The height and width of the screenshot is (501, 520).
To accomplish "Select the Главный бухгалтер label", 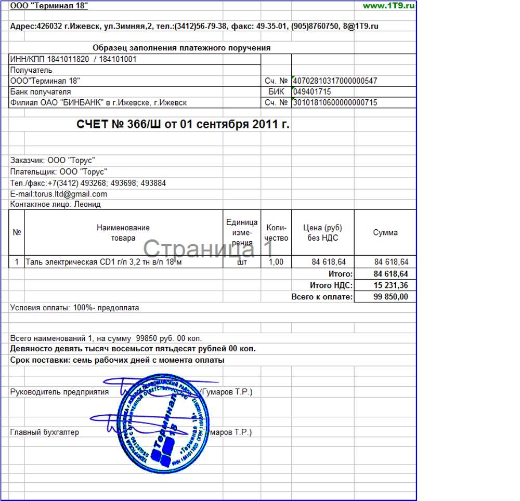I will [44, 432].
